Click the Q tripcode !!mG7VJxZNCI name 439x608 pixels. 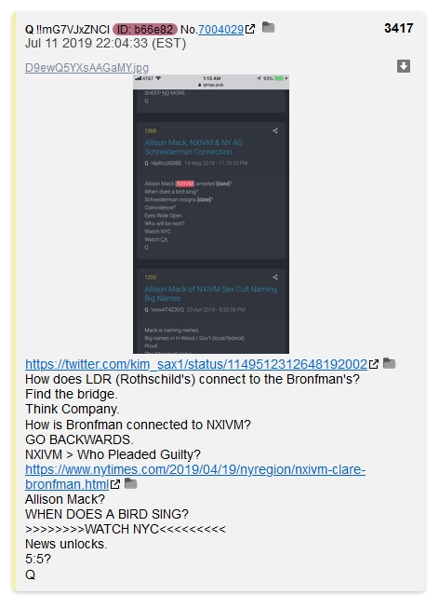pyautogui.click(x=67, y=30)
